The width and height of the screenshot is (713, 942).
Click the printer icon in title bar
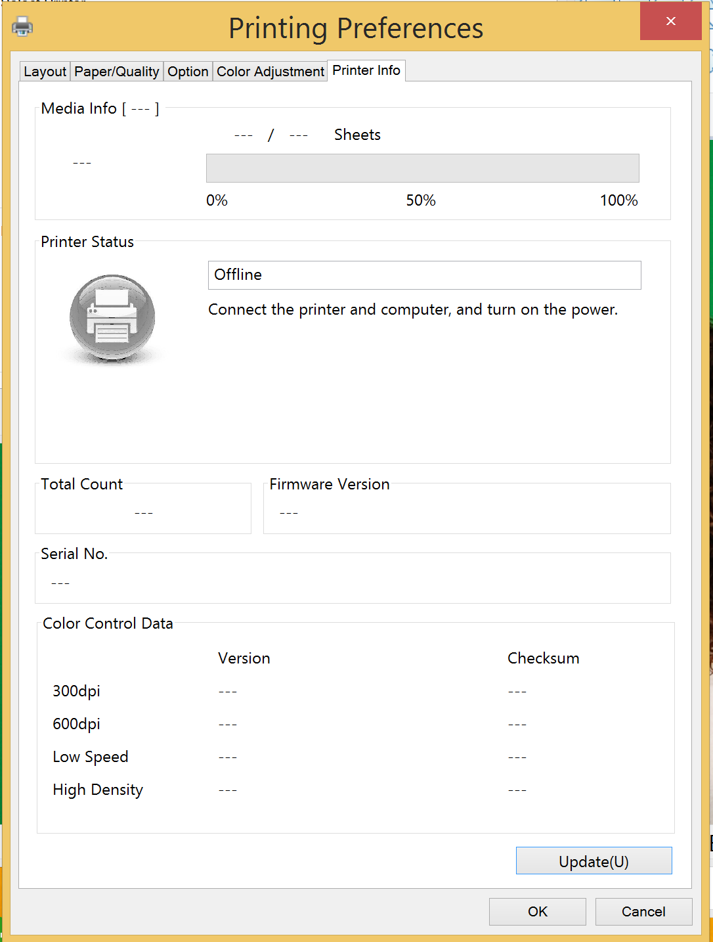click(x=22, y=26)
